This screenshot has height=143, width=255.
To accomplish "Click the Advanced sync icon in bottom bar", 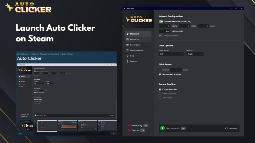I will point(226,128).
